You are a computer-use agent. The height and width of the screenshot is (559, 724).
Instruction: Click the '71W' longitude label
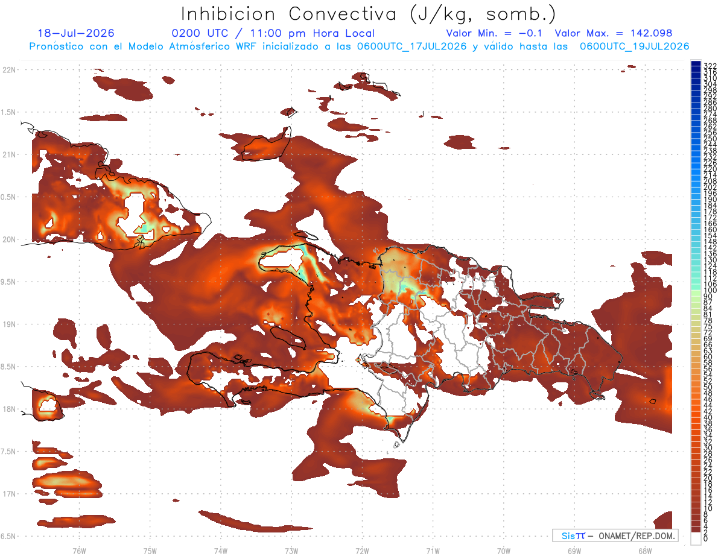click(x=433, y=551)
